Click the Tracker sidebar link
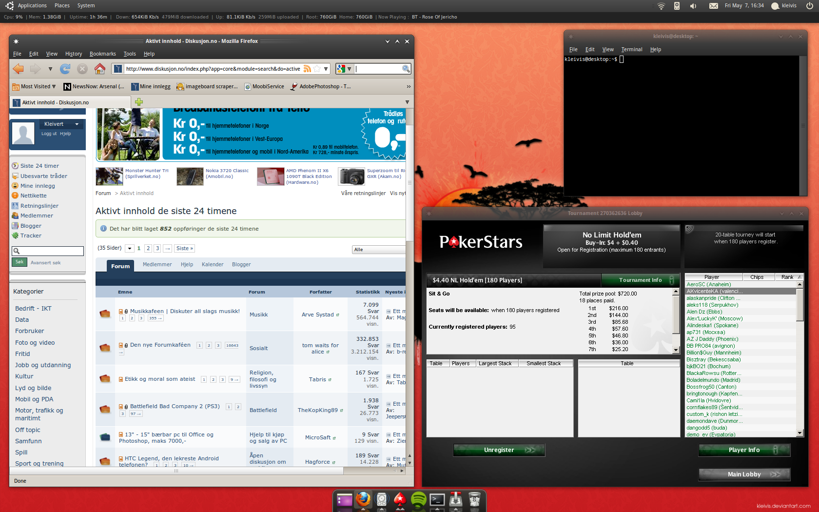This screenshot has height=512, width=819. click(x=31, y=236)
